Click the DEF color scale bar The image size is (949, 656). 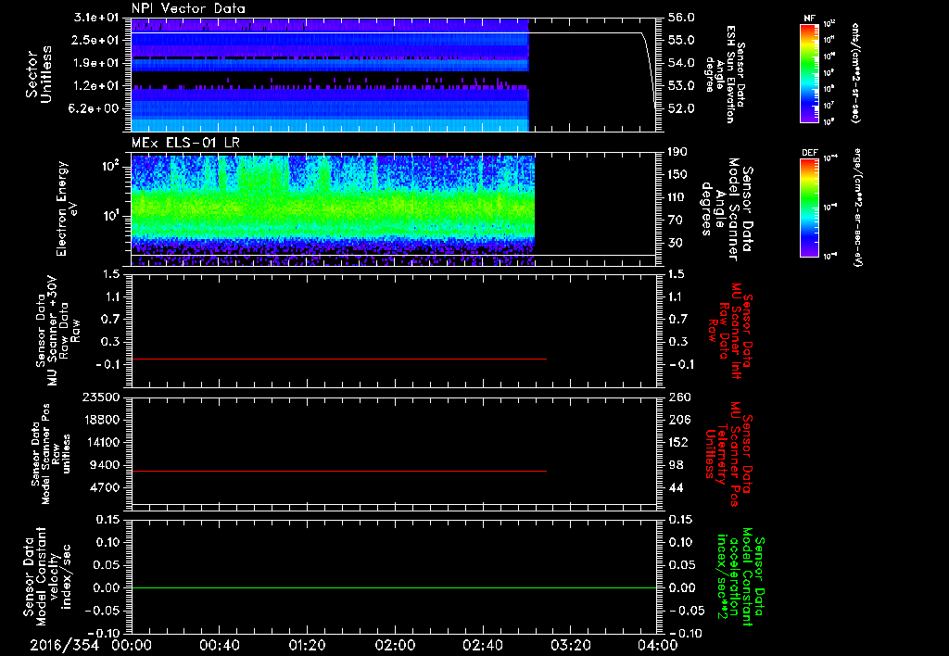click(810, 208)
